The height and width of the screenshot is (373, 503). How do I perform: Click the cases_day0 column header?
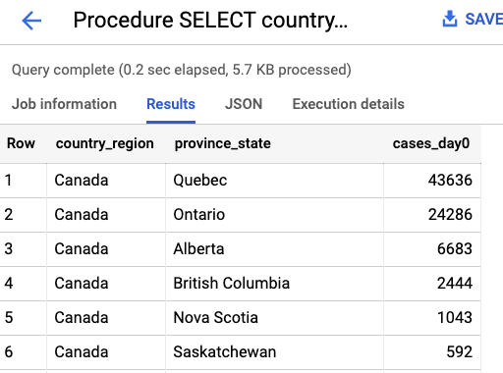coord(431,143)
